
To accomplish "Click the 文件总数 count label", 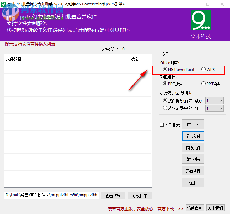I will click(113, 49).
